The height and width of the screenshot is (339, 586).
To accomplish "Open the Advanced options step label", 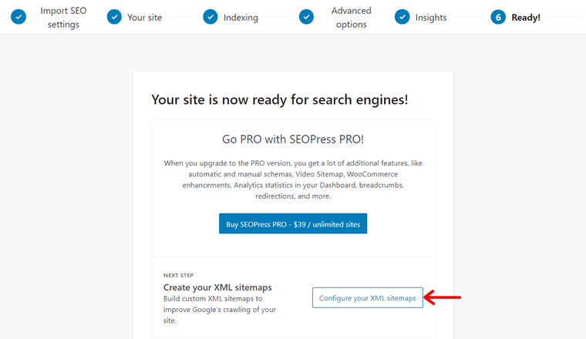I will (352, 18).
